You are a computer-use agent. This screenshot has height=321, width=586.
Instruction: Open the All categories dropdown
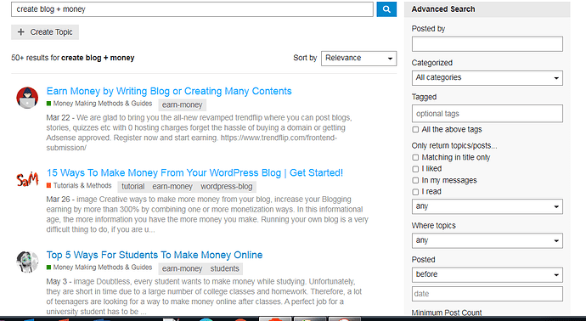pyautogui.click(x=487, y=78)
